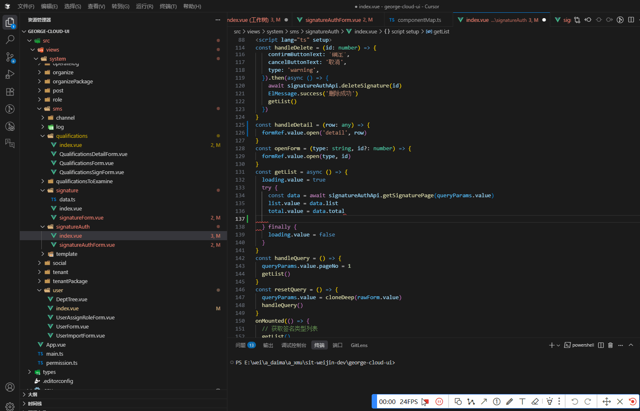Image resolution: width=640 pixels, height=411 pixels.
Task: Open the new terminal launch profile dropdown
Action: [x=558, y=345]
